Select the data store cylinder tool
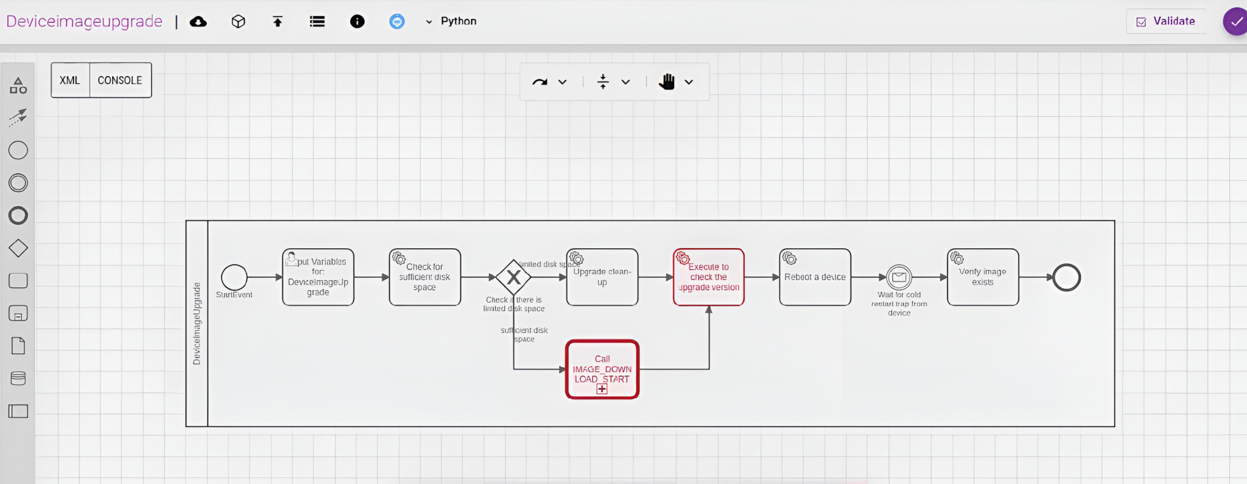 point(18,378)
